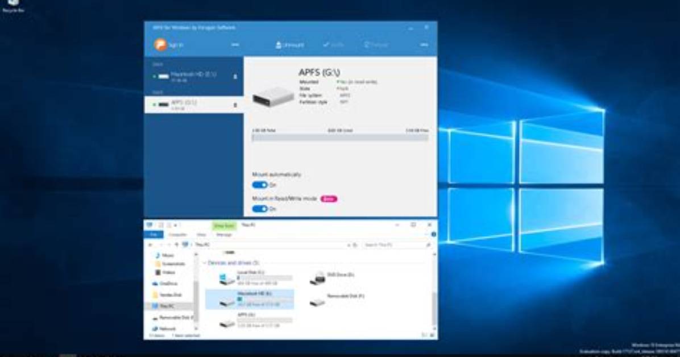680x357 pixels.
Task: Click the Paragon logo beside Sign in
Action: coord(160,44)
